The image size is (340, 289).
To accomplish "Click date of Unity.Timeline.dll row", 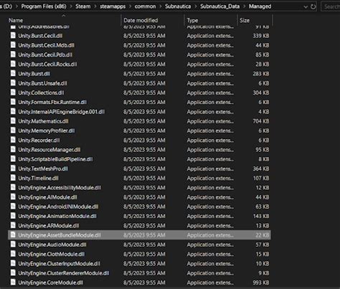I will [x=144, y=178].
